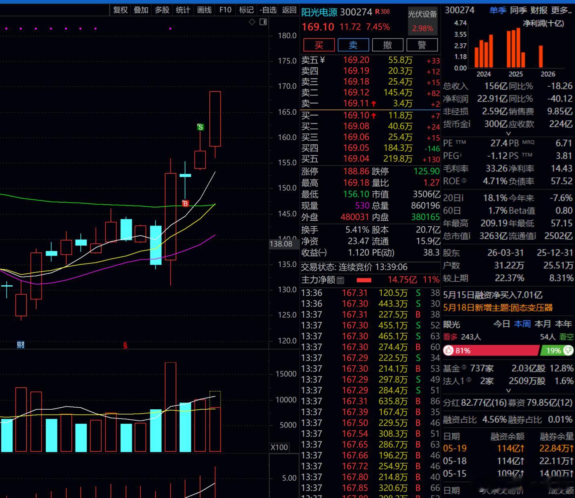Click the red 81% bullish sentiment bar
This screenshot has width=575, height=498.
point(491,351)
